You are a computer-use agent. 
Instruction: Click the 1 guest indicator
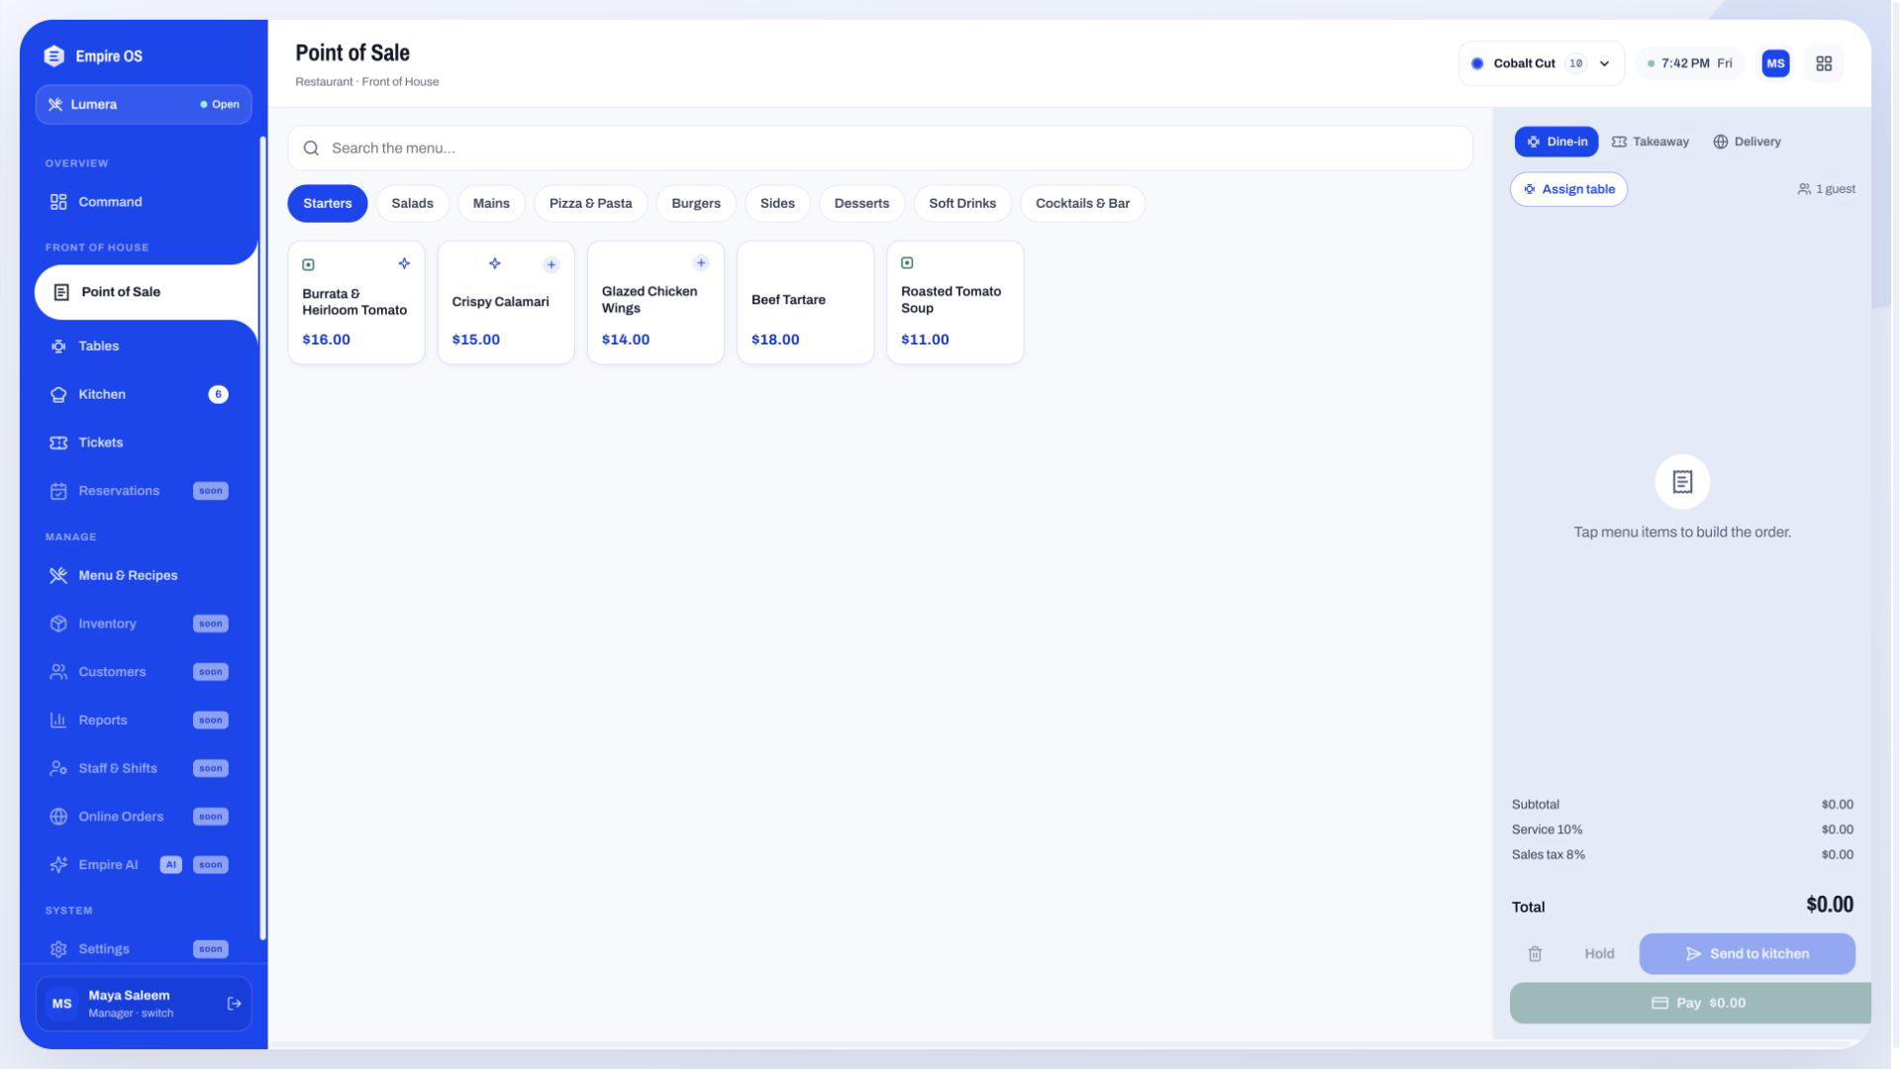click(x=1827, y=189)
